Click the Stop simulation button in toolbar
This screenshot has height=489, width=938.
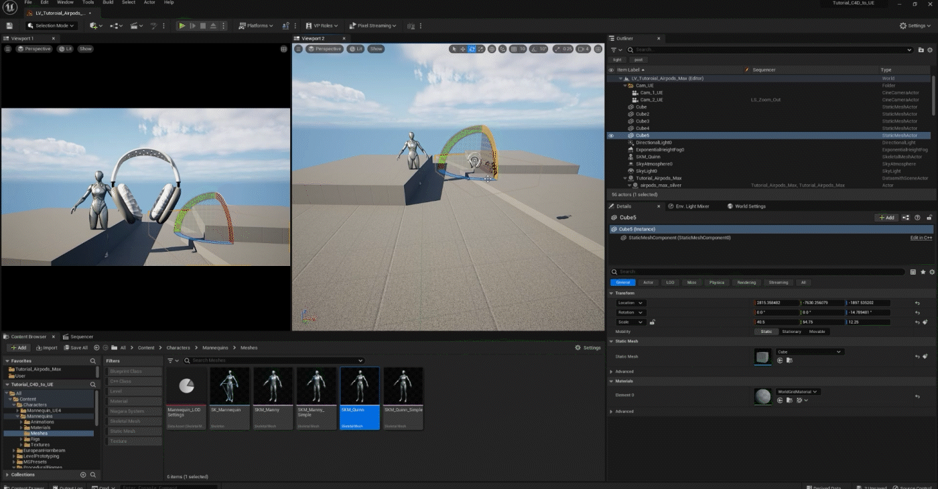(203, 25)
